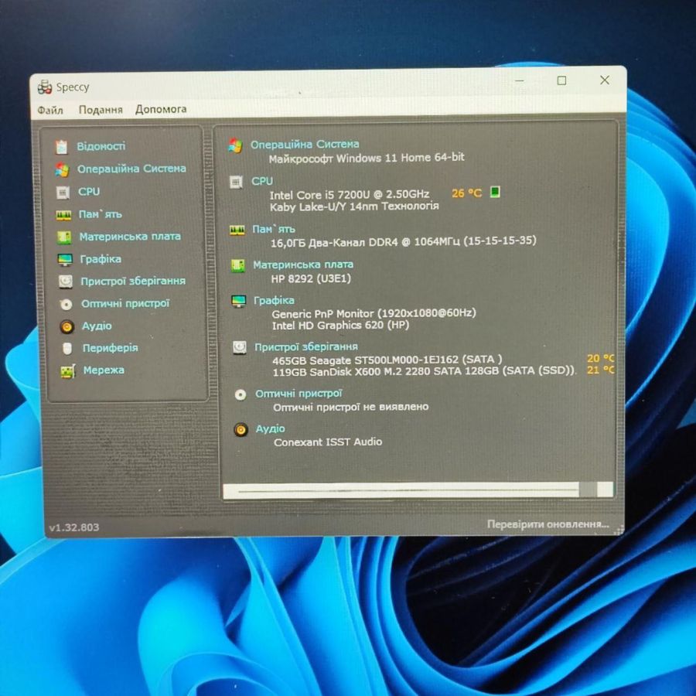Click the CPU summary heading
This screenshot has width=696, height=696.
[262, 181]
